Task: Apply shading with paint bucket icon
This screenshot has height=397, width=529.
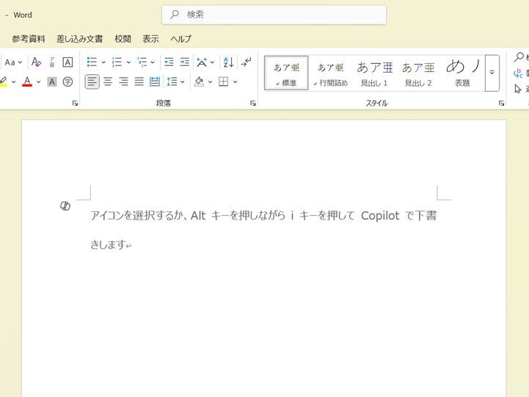Action: [199, 81]
